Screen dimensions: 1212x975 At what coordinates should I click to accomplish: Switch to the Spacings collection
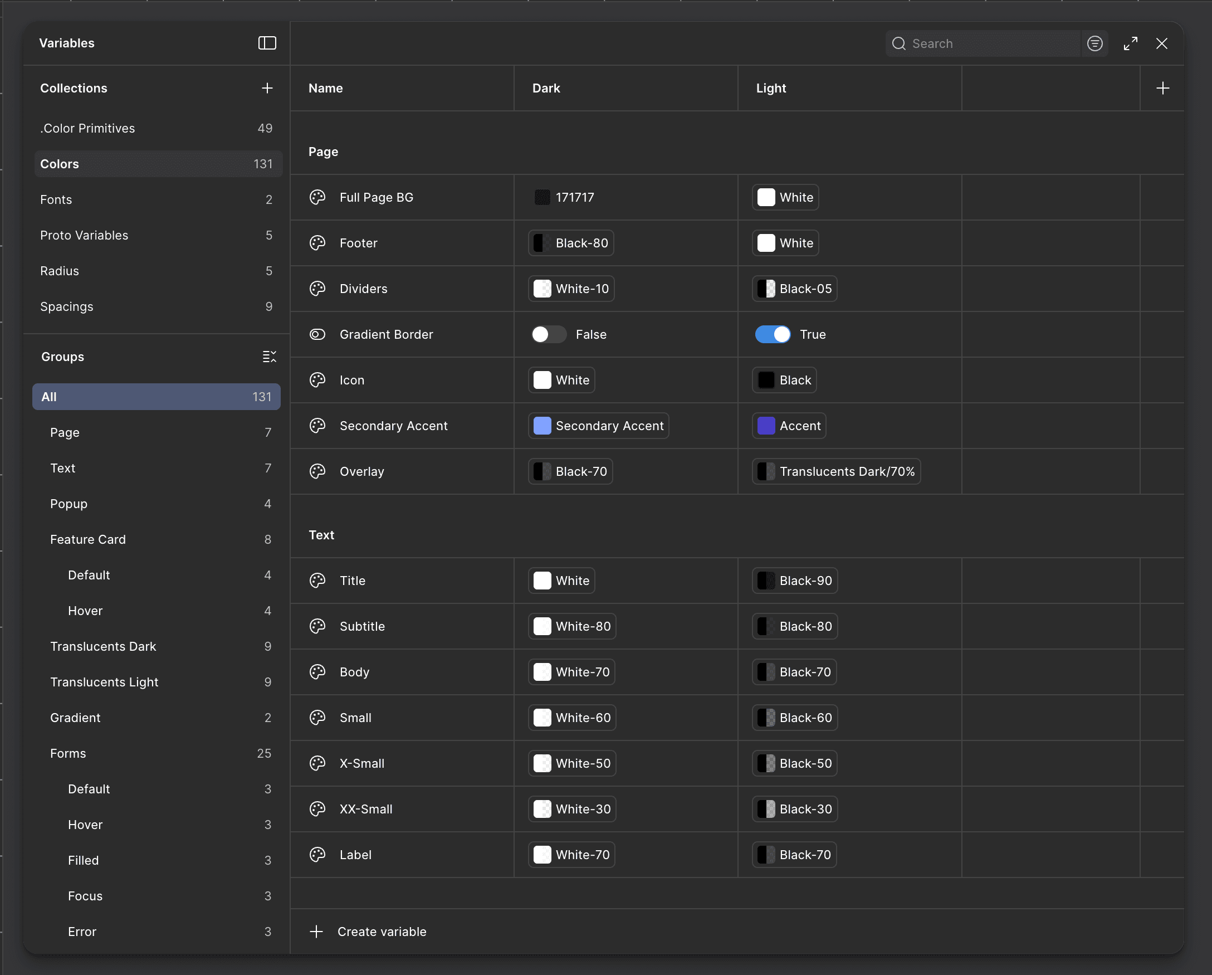pyautogui.click(x=67, y=306)
